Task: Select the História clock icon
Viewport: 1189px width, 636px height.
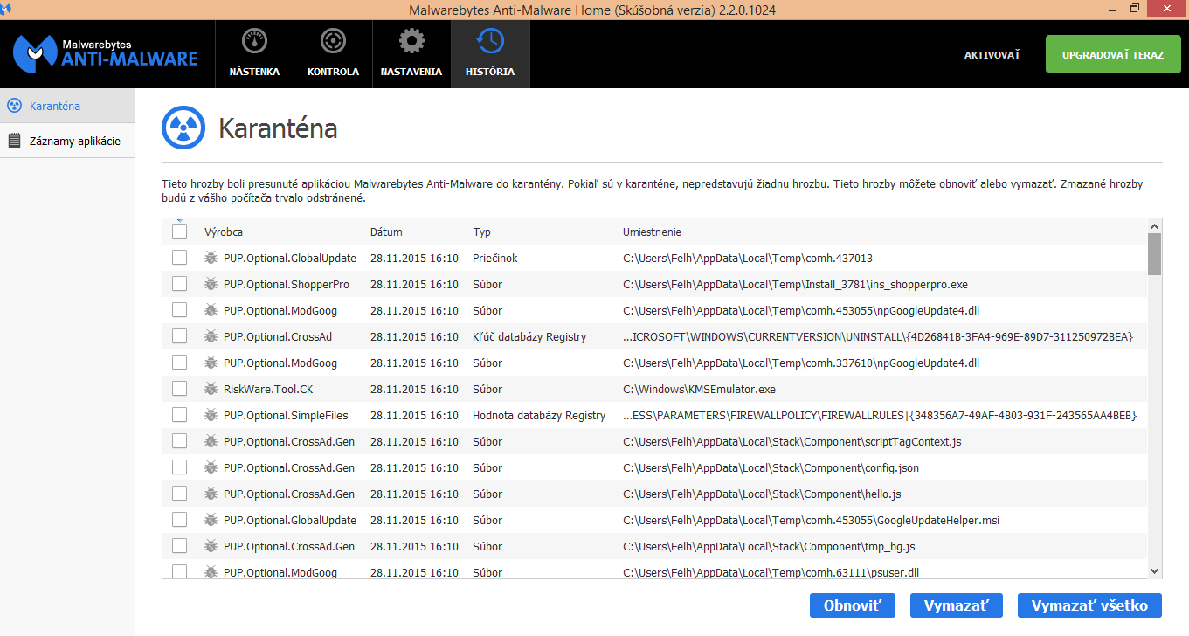Action: point(490,41)
